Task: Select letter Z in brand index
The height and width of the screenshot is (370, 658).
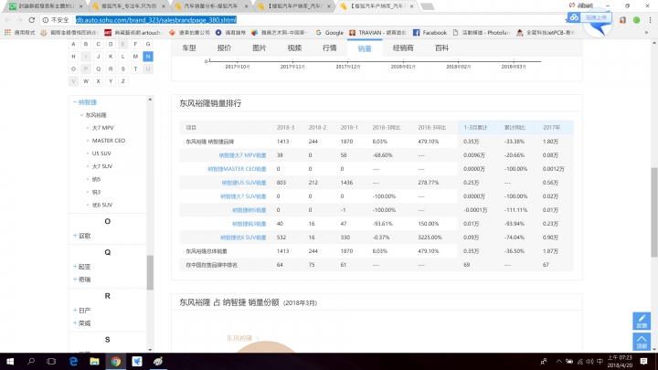Action: pos(123,81)
